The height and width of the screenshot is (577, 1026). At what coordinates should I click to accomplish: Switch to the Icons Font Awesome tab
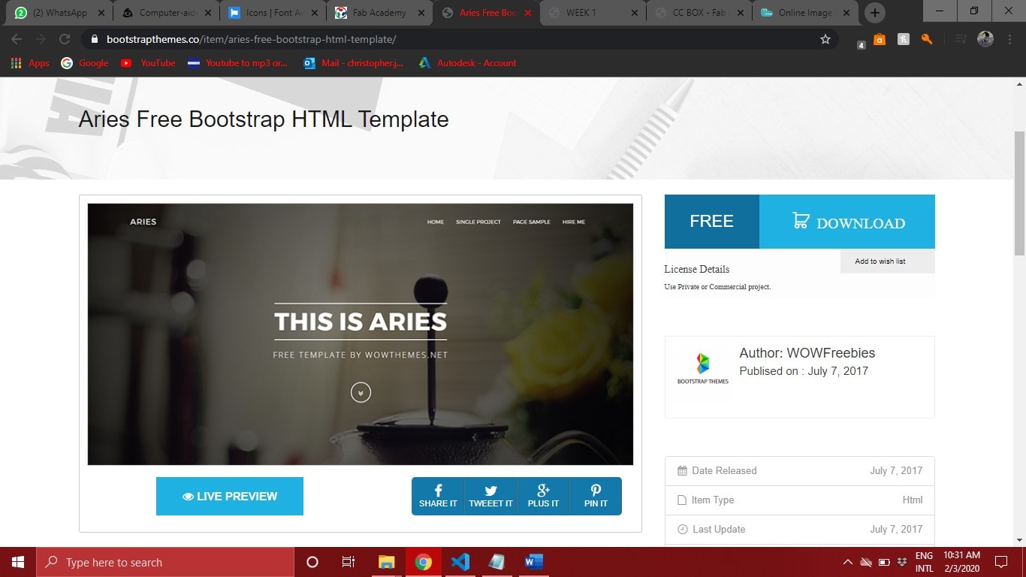tap(273, 13)
